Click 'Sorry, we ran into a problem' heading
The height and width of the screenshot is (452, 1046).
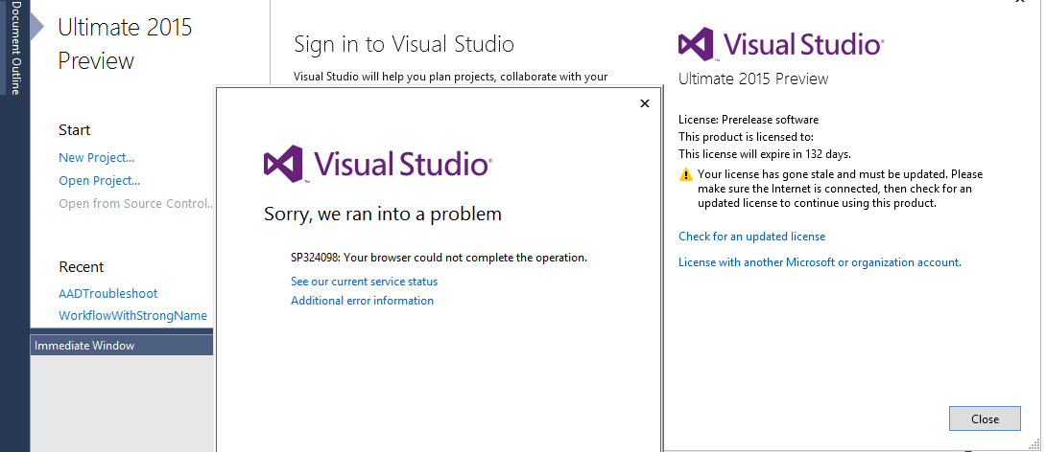tap(383, 214)
